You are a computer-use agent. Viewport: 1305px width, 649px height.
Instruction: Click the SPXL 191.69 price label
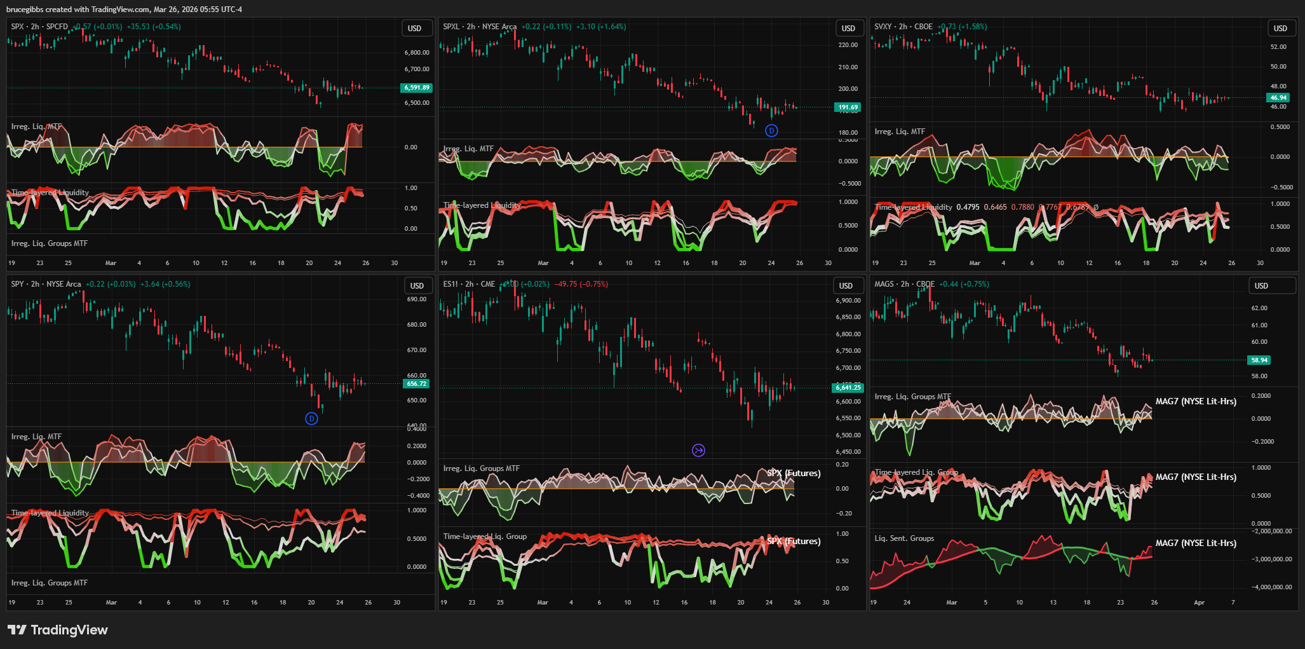848,107
